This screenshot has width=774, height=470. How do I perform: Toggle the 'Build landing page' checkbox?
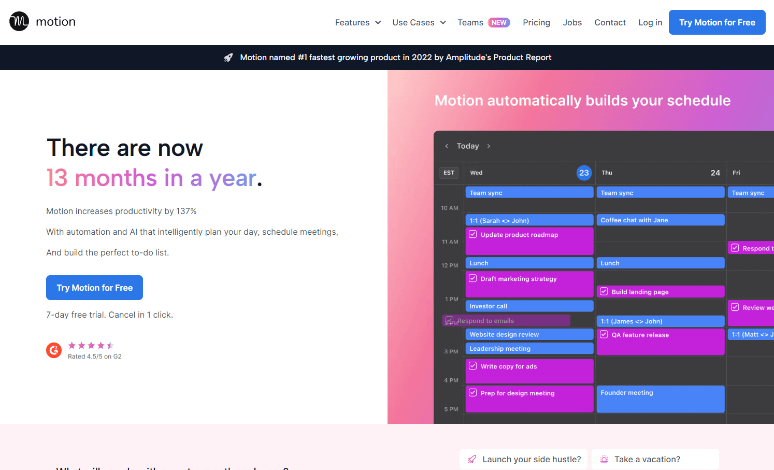[x=604, y=291]
